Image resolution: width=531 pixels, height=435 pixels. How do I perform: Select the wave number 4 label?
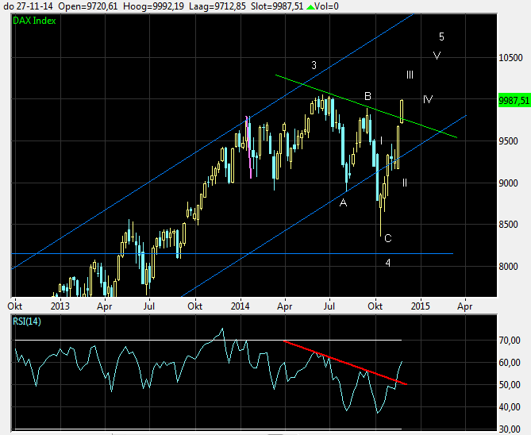[387, 263]
